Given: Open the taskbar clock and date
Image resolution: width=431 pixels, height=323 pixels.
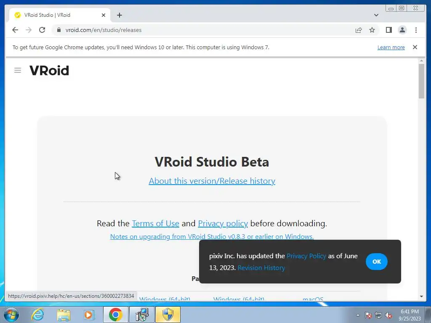Looking at the screenshot, I should pyautogui.click(x=410, y=315).
